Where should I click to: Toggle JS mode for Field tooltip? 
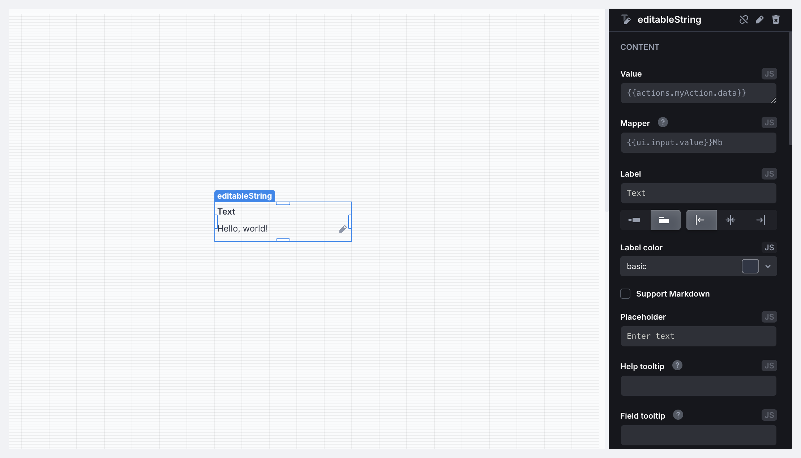click(769, 415)
